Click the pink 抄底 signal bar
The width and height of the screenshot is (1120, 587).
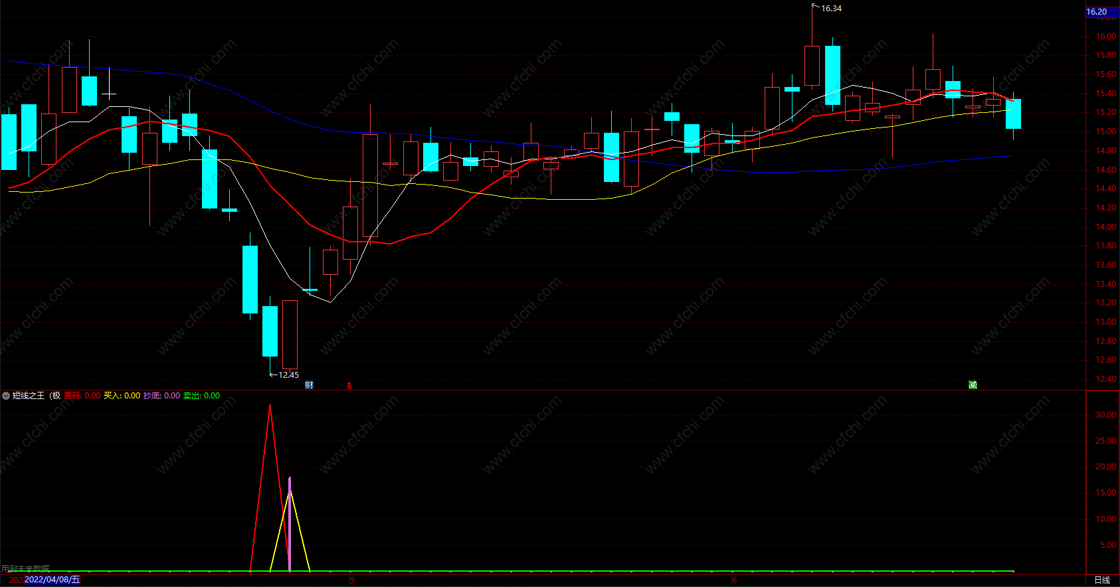[290, 524]
